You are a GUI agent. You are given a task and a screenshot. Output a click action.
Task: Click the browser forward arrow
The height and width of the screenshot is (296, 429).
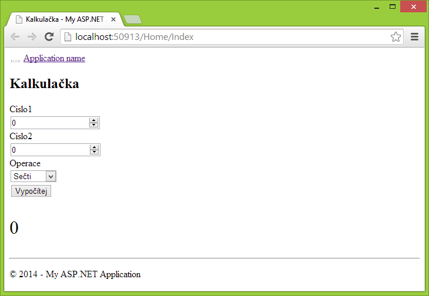coord(32,36)
